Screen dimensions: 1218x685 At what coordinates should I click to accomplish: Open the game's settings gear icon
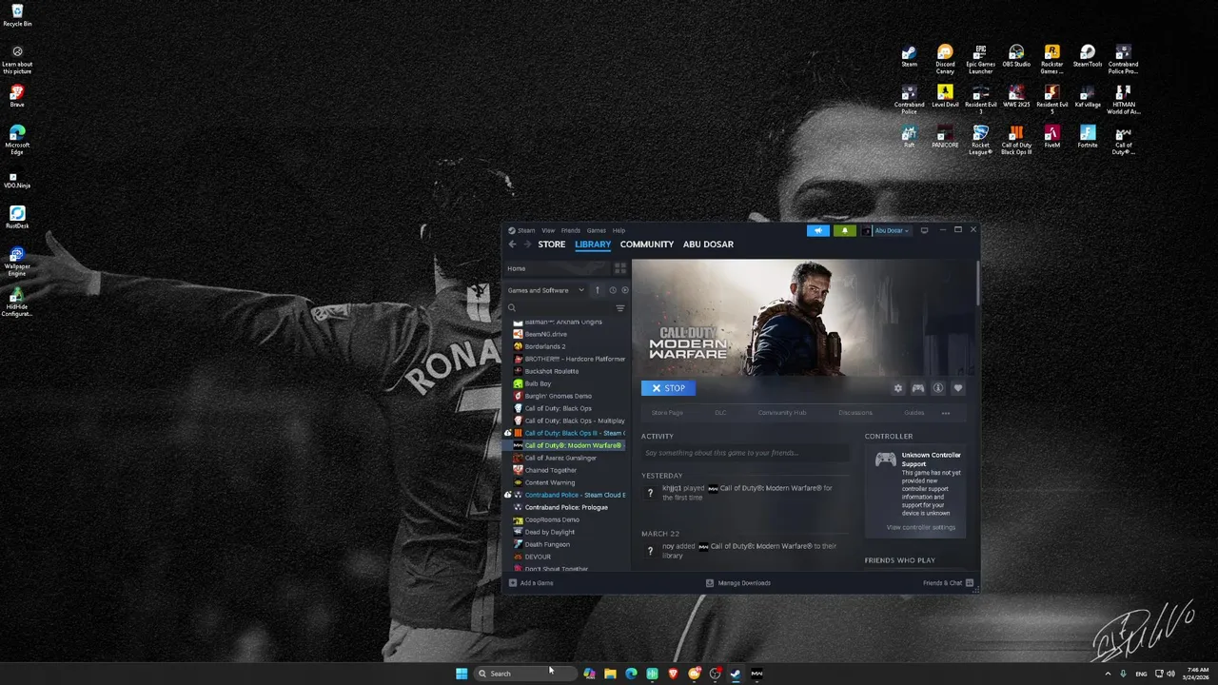(x=897, y=388)
